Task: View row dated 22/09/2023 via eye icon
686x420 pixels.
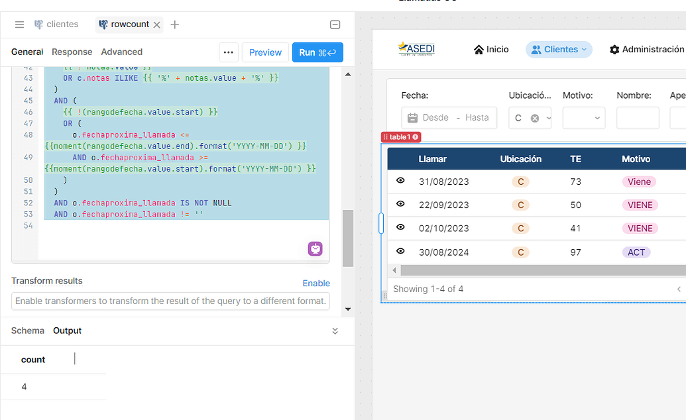Action: 400,204
